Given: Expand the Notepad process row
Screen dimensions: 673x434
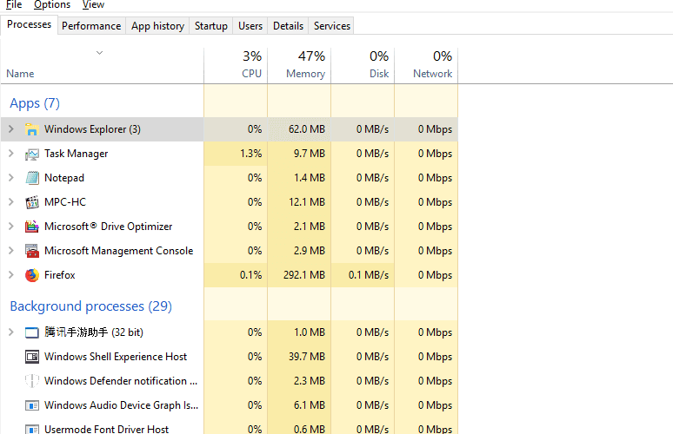Looking at the screenshot, I should [11, 178].
